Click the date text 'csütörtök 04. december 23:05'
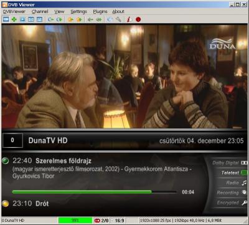Viewport: 249px width, 225px height. [x=201, y=141]
